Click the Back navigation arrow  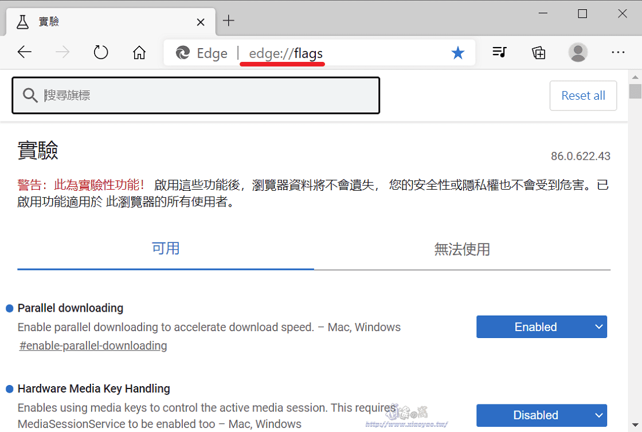tap(25, 52)
